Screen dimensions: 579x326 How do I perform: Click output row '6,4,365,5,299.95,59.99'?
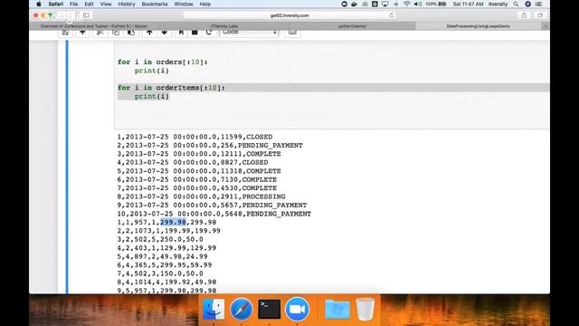coord(165,265)
